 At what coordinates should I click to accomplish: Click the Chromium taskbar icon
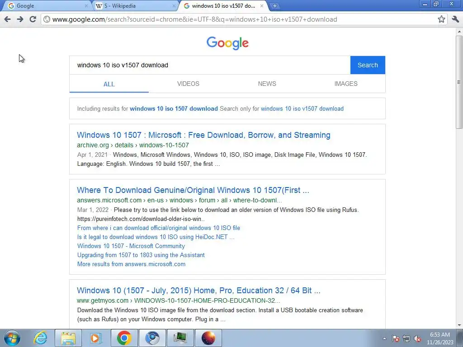click(152, 338)
